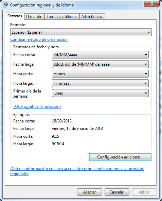Open the Hora corta H:mm dropdown
The width and height of the screenshot is (162, 201).
(x=100, y=74)
